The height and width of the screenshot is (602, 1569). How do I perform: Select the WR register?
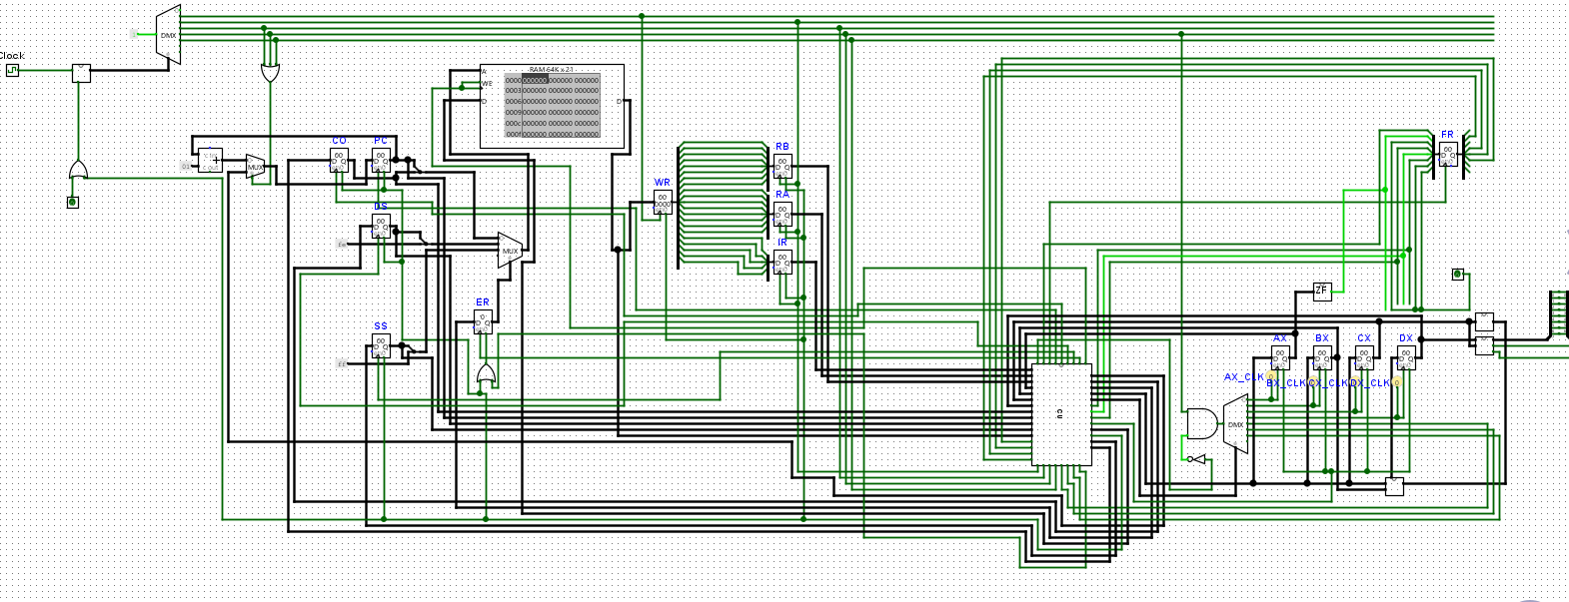662,203
